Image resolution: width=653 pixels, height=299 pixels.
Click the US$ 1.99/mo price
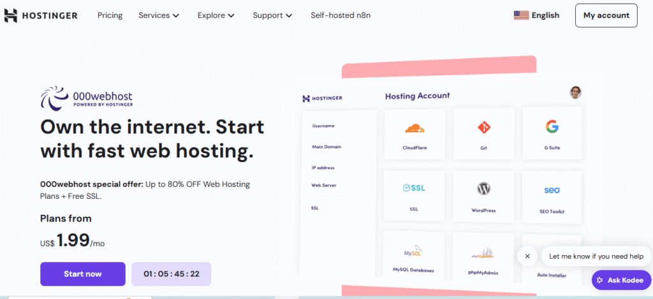coord(73,241)
